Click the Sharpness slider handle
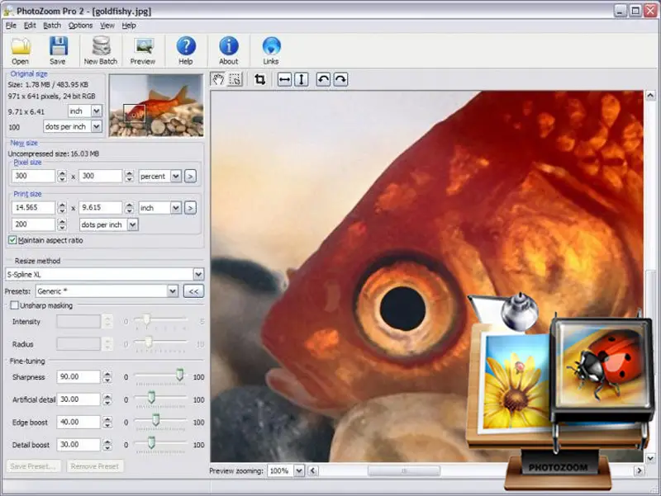Viewport: 661px width, 496px height. [179, 376]
